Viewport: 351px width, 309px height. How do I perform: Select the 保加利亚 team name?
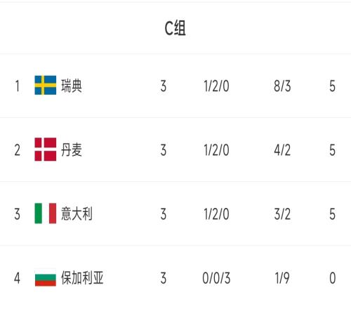coord(82,278)
